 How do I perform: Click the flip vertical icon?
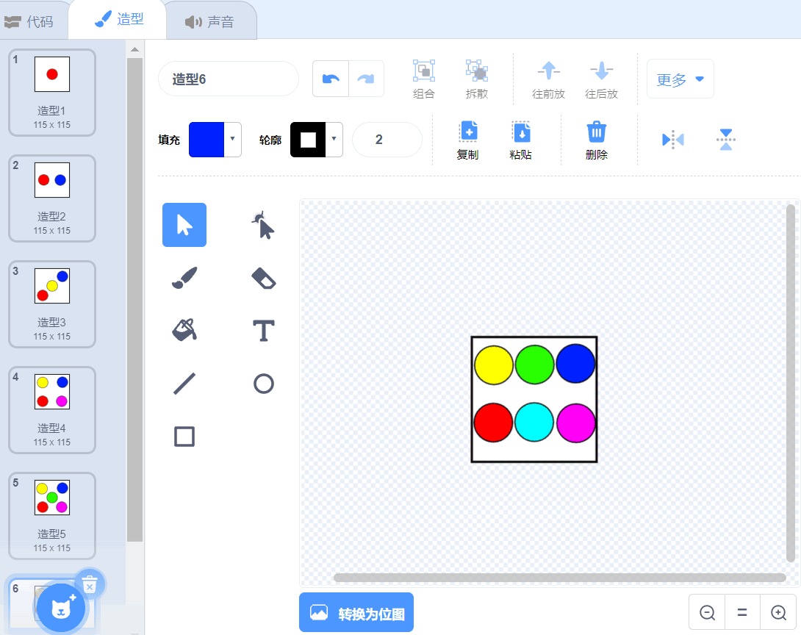pyautogui.click(x=726, y=140)
